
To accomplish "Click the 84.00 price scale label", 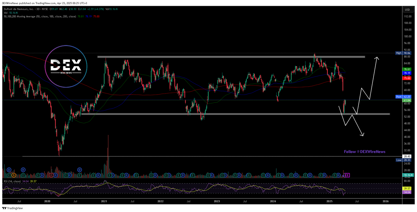I will coord(408,63).
